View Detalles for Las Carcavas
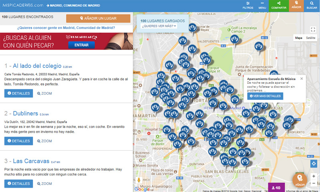 click(x=18, y=184)
